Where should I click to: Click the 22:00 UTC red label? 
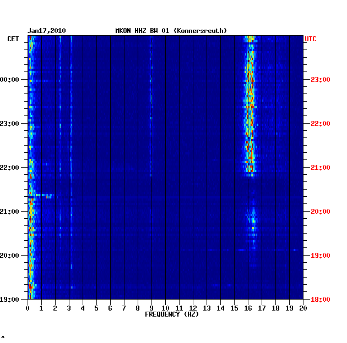tap(320, 124)
